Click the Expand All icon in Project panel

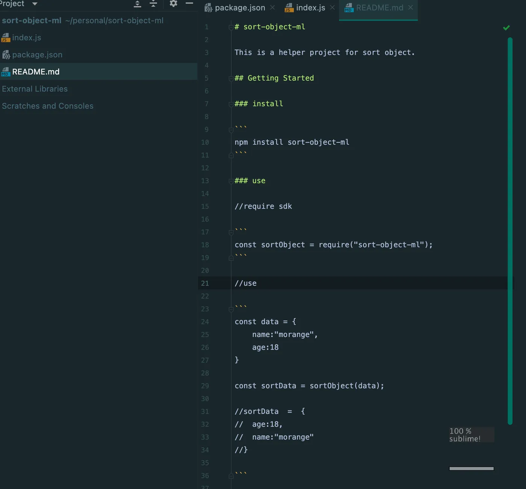138,4
